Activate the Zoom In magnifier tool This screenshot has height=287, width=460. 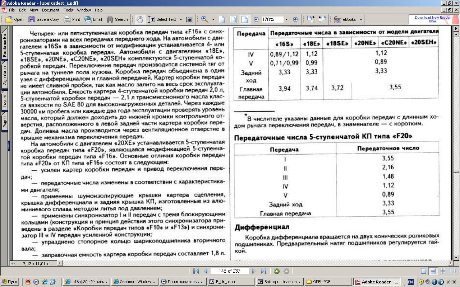(x=204, y=19)
